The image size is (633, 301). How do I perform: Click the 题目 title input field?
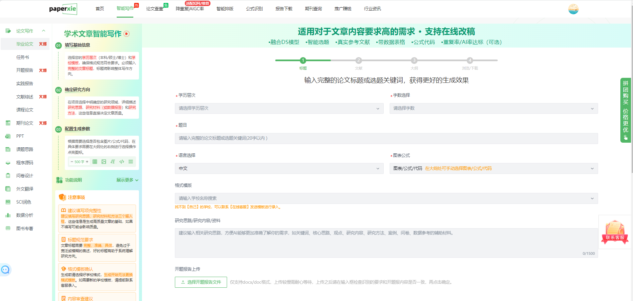[386, 138]
